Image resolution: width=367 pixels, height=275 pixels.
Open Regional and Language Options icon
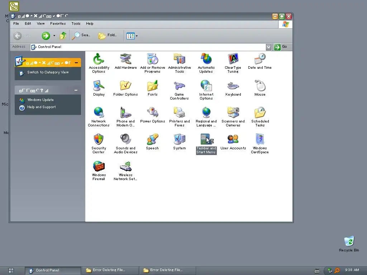pyautogui.click(x=206, y=117)
